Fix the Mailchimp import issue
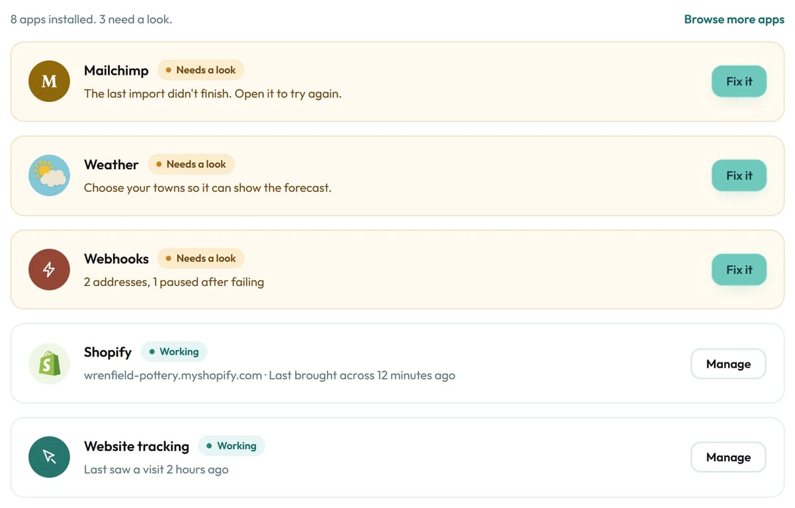This screenshot has width=795, height=508. pos(739,81)
